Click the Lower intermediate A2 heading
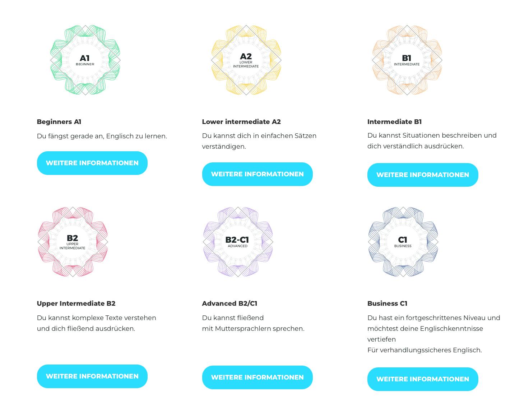Image resolution: width=515 pixels, height=400 pixels. click(241, 122)
